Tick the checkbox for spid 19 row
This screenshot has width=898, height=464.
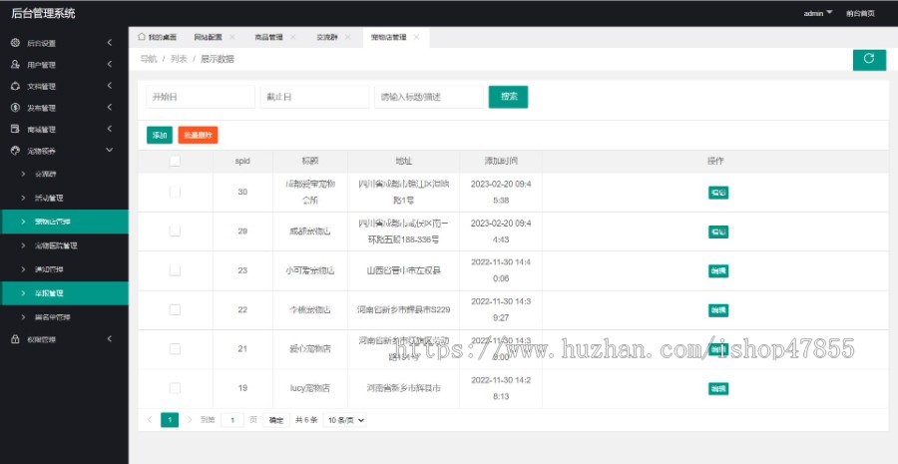[175, 388]
